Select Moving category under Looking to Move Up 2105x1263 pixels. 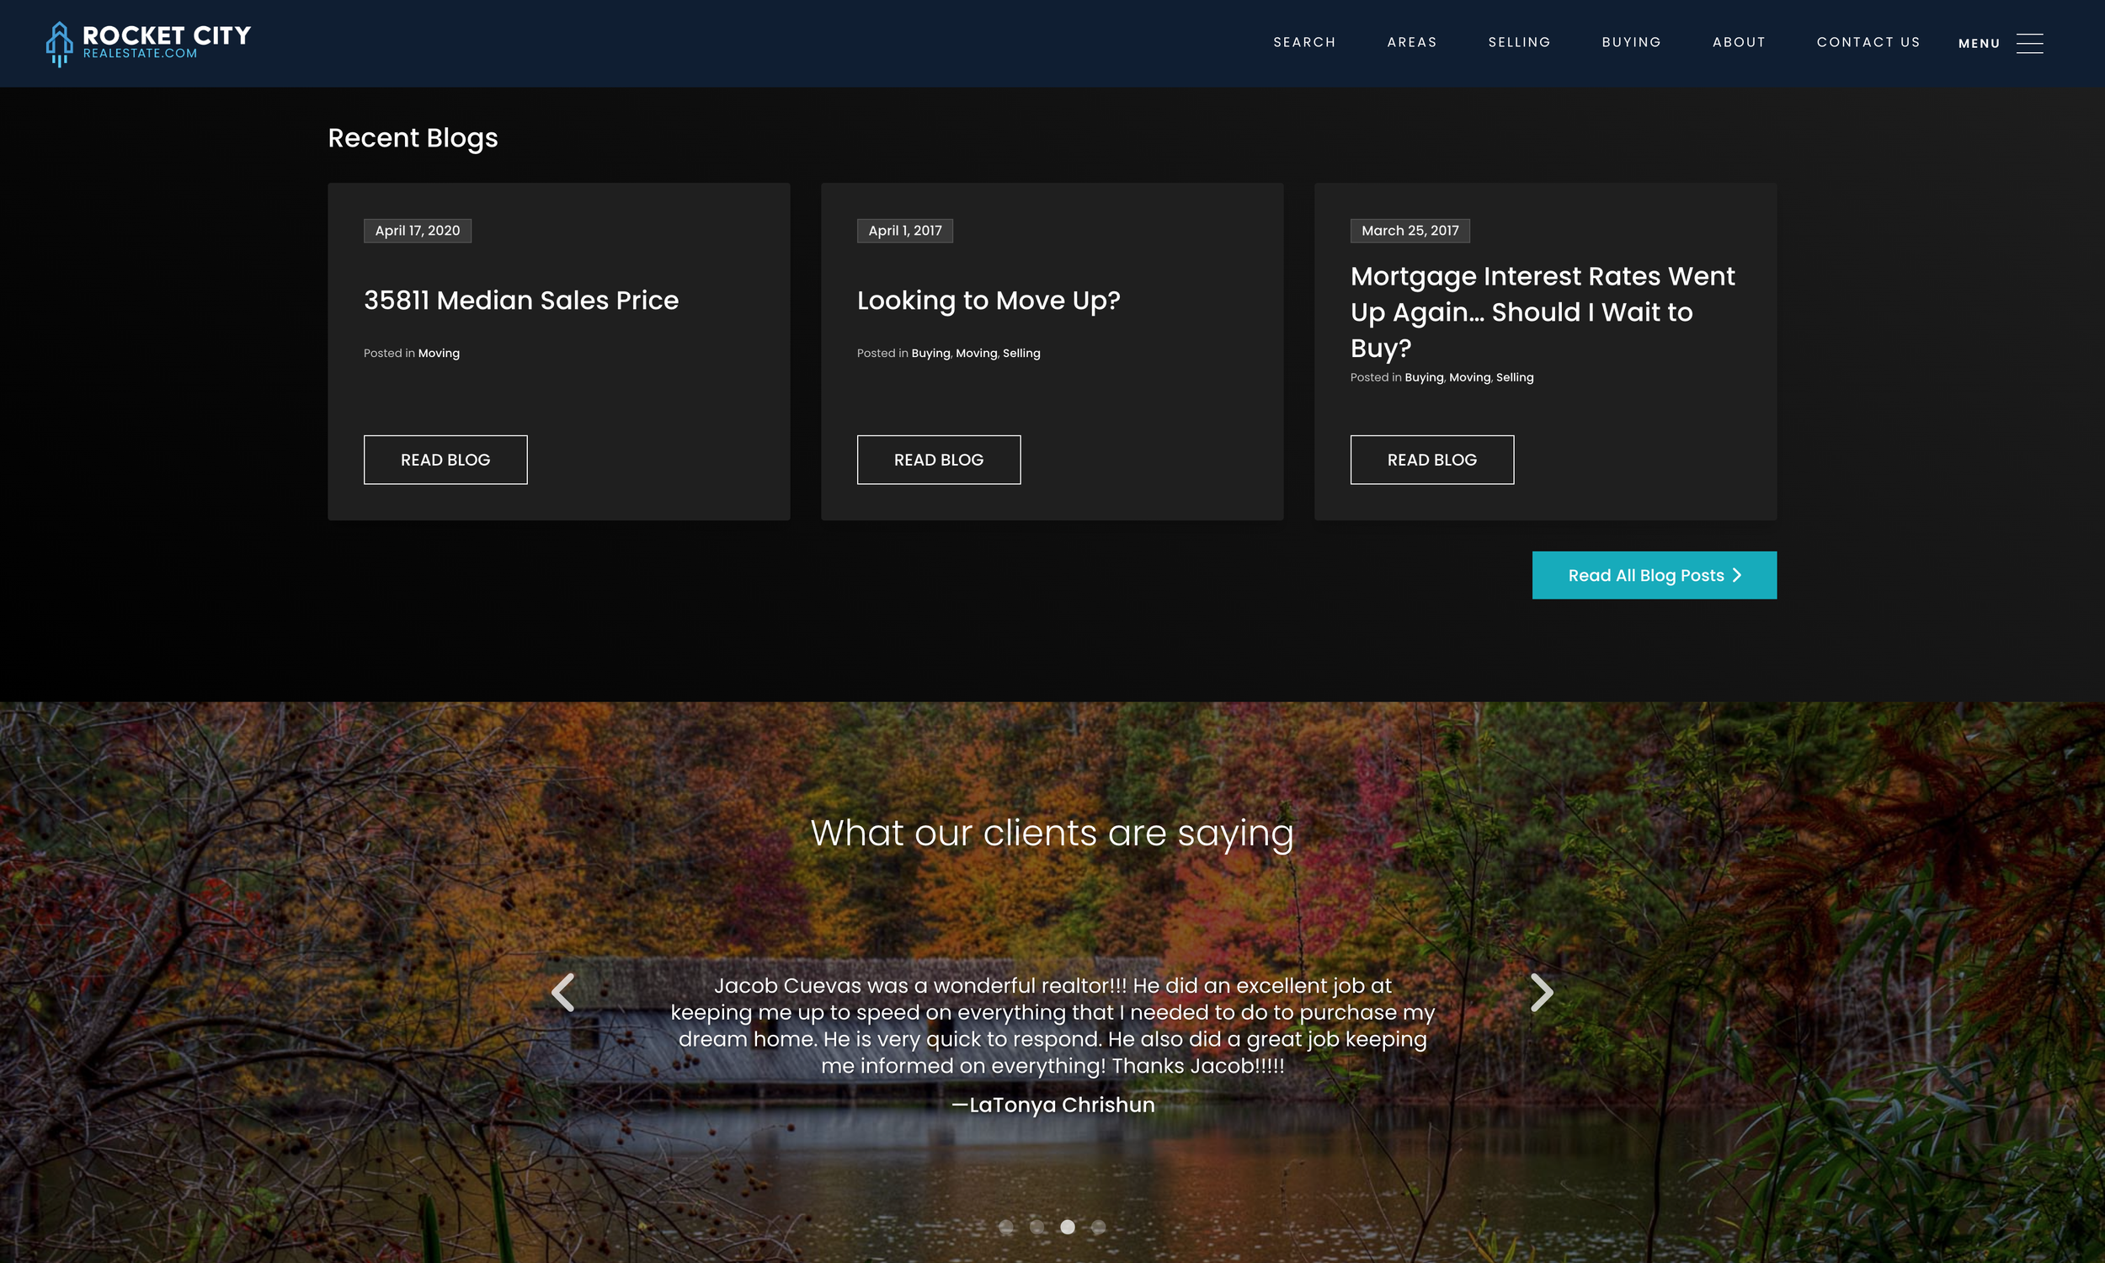976,353
